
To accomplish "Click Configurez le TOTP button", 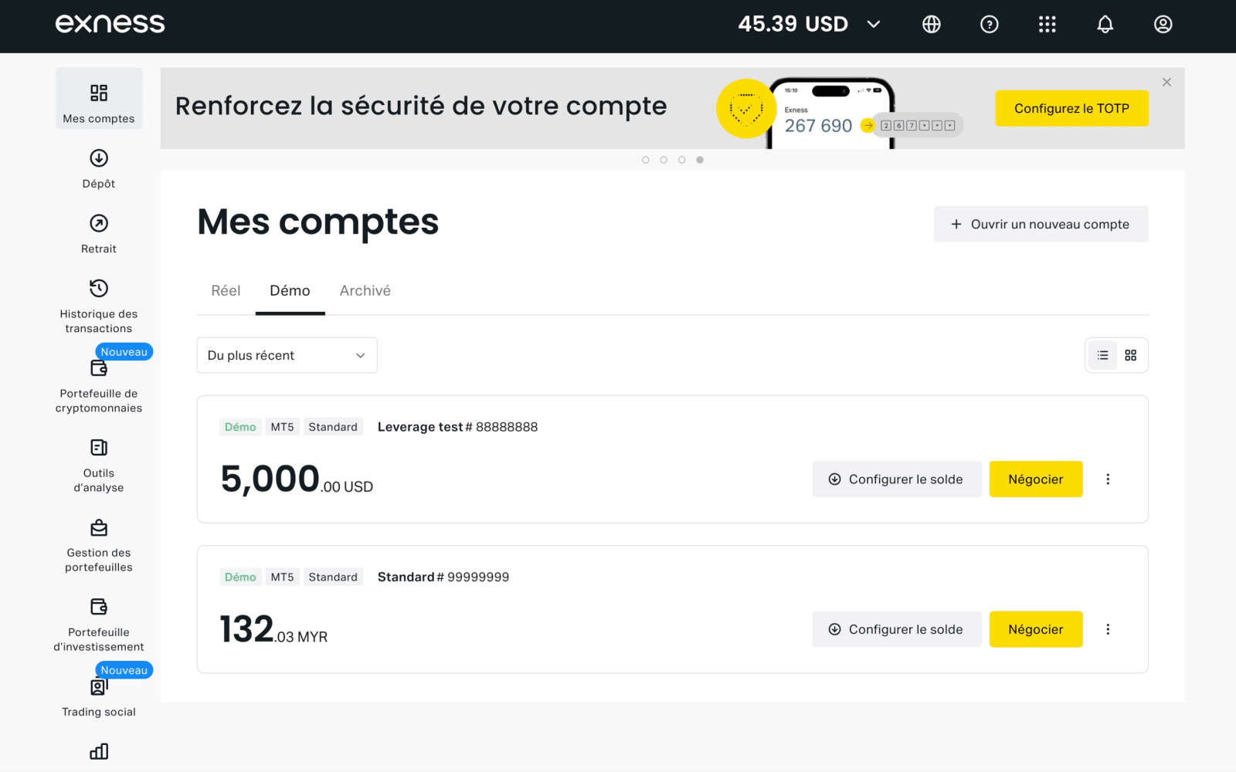I will (1071, 108).
